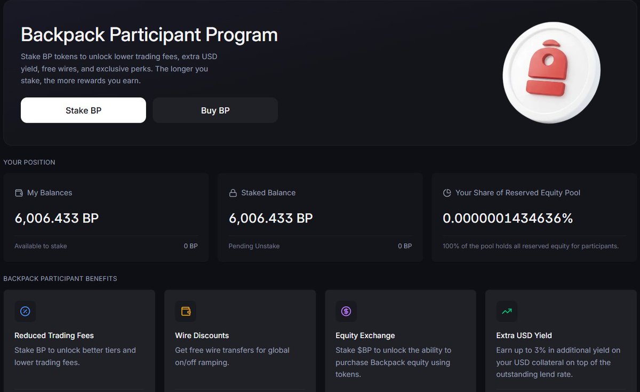Click the BACKPACK PARTICIPANT BENEFITS section header
The height and width of the screenshot is (392, 640).
pos(60,279)
